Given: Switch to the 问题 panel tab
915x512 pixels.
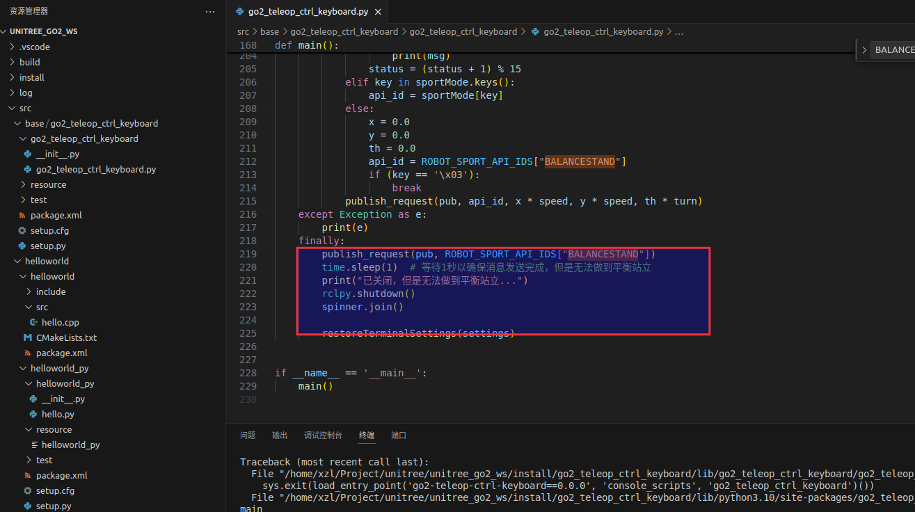Looking at the screenshot, I should click(248, 435).
